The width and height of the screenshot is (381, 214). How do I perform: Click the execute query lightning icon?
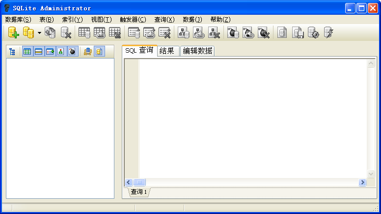(328, 33)
